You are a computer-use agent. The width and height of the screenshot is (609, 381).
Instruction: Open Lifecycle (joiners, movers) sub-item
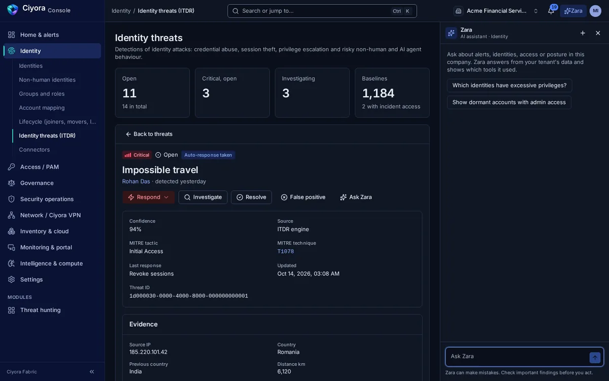coord(57,121)
